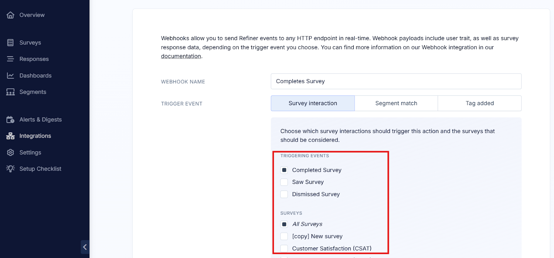Click the Setup Checklist lightbulb icon
Screen dimensions: 554x258
[x=10, y=169]
